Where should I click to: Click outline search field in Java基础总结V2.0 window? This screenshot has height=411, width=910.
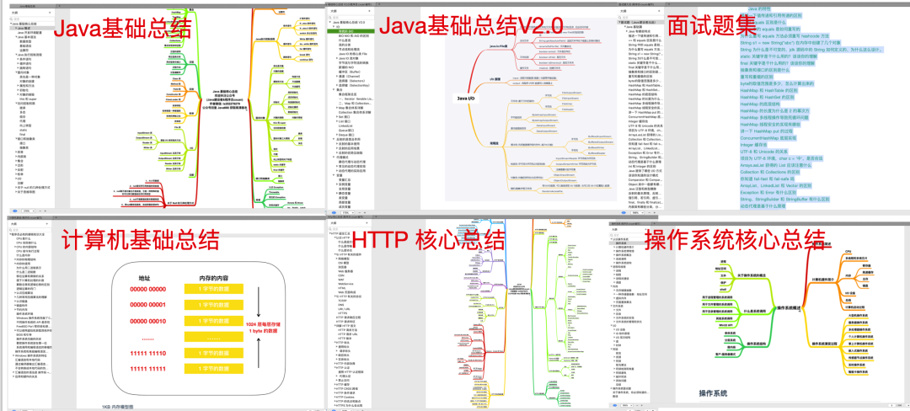pyautogui.click(x=351, y=18)
